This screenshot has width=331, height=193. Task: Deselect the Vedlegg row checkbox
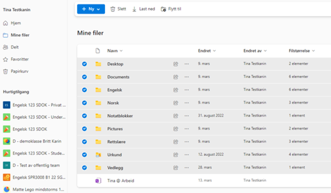point(84,168)
